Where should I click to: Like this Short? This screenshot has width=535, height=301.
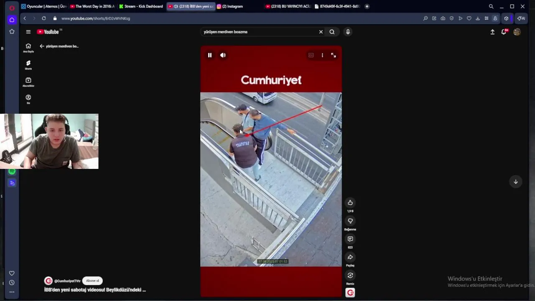(x=350, y=203)
